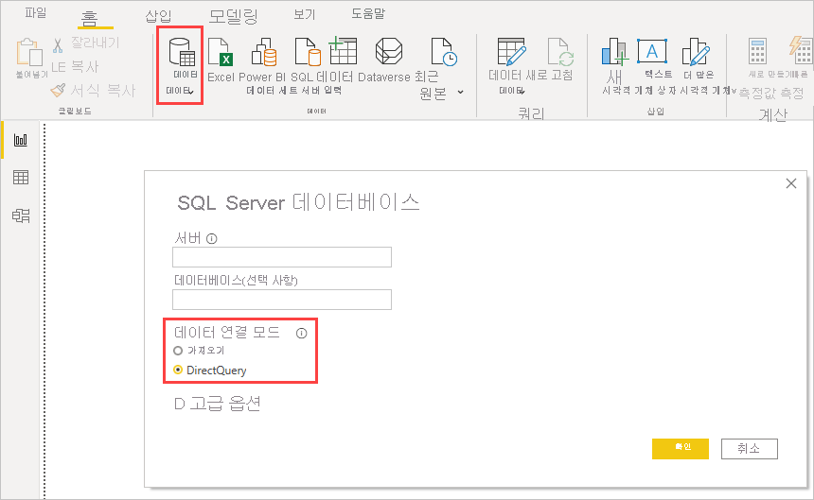Click the 취소 (Cancel) button
The width and height of the screenshot is (814, 500).
tap(749, 449)
